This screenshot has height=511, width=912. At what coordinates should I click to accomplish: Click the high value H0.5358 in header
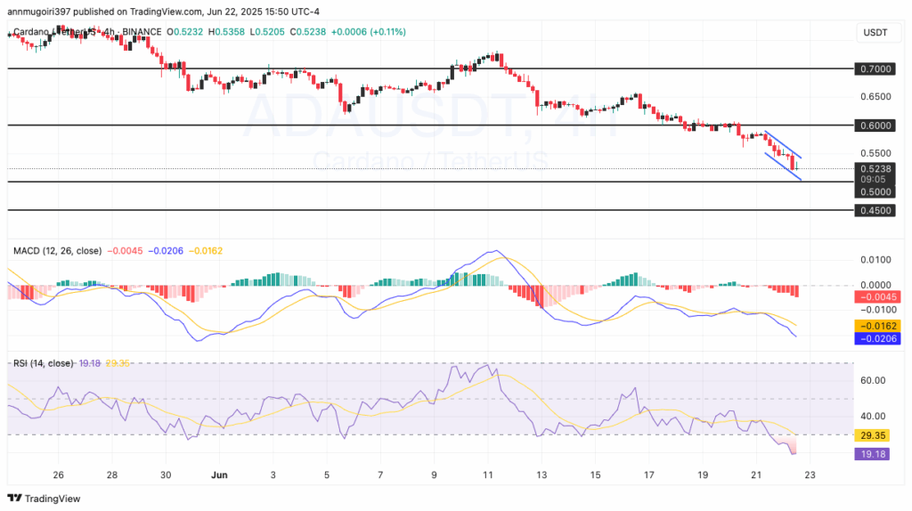[226, 32]
